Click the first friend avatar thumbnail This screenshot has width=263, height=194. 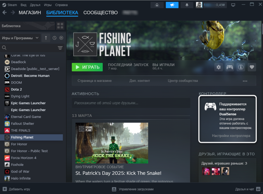click(x=206, y=171)
